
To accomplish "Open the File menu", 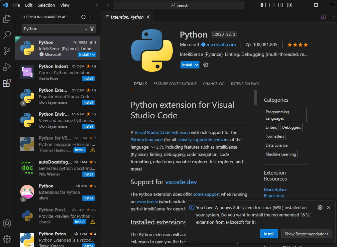I will (17, 5).
